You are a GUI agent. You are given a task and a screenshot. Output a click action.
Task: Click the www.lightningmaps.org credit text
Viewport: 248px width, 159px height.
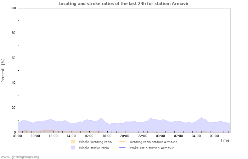20,157
